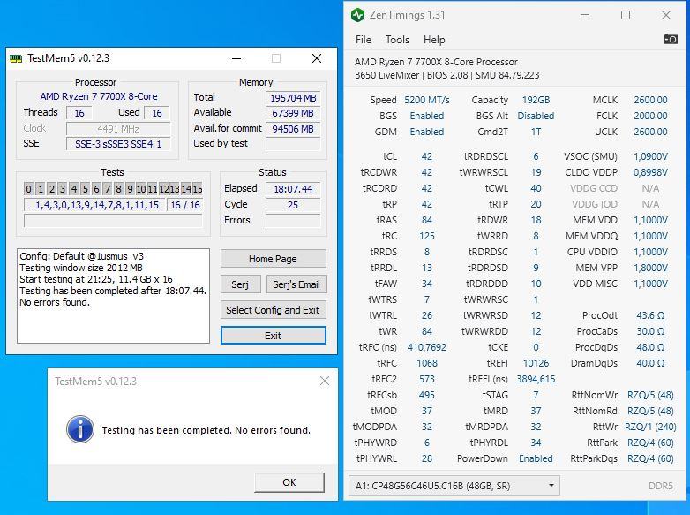
Task: Click the Cmd2T value 1T
Action: pos(536,132)
